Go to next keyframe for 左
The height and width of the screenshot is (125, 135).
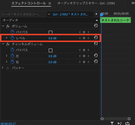tap(89, 56)
